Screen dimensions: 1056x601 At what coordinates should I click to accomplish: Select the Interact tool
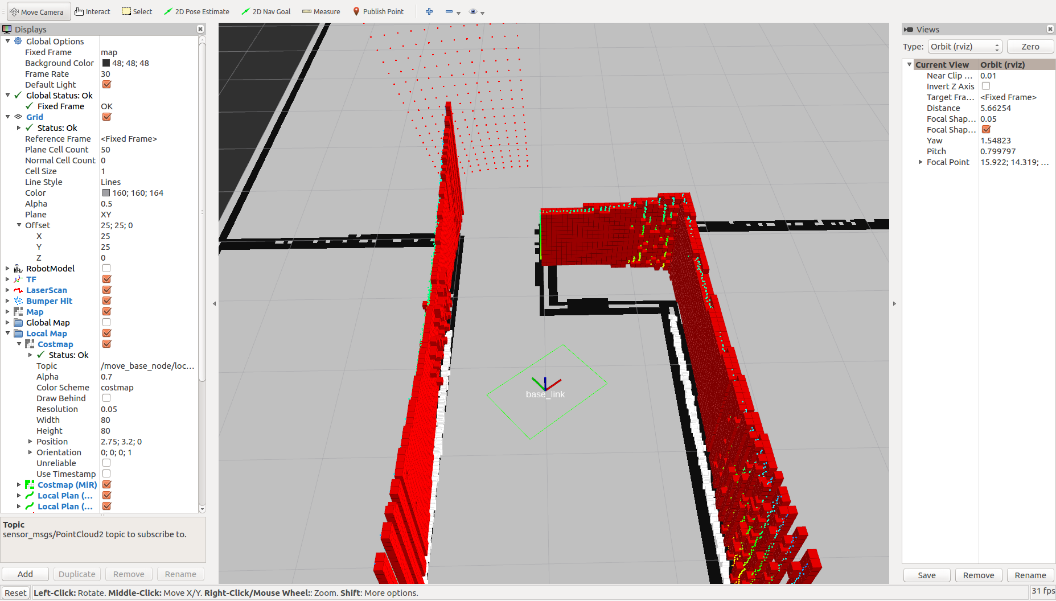pyautogui.click(x=92, y=11)
